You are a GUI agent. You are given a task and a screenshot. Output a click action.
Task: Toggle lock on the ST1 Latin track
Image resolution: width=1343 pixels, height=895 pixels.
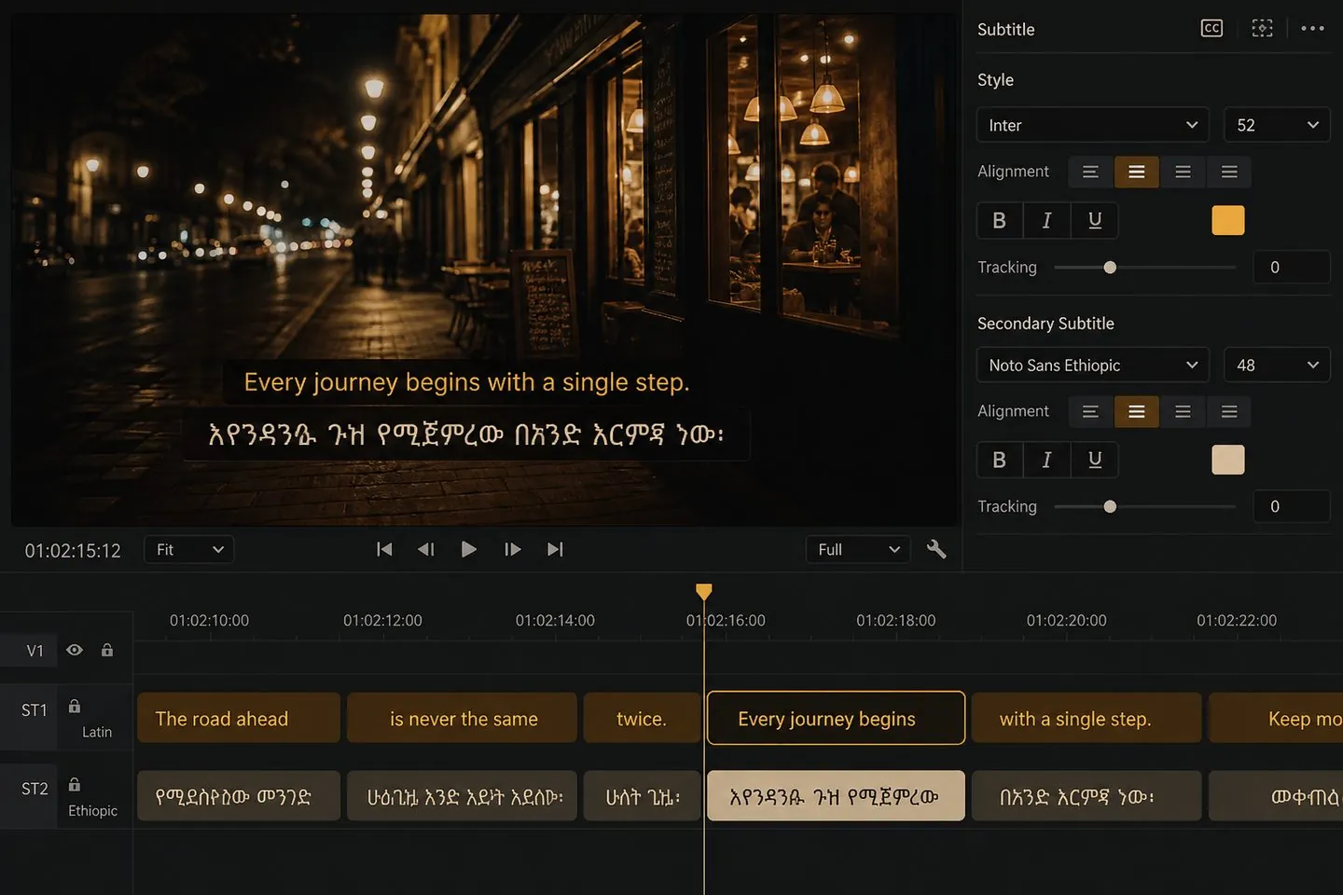pos(75,707)
